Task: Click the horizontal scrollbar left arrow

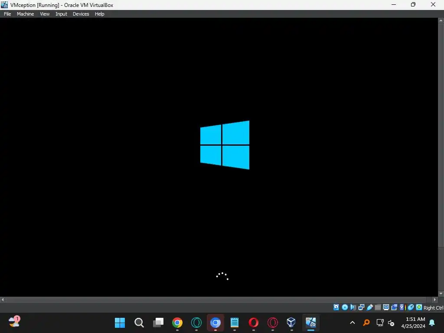Action: 3,300
